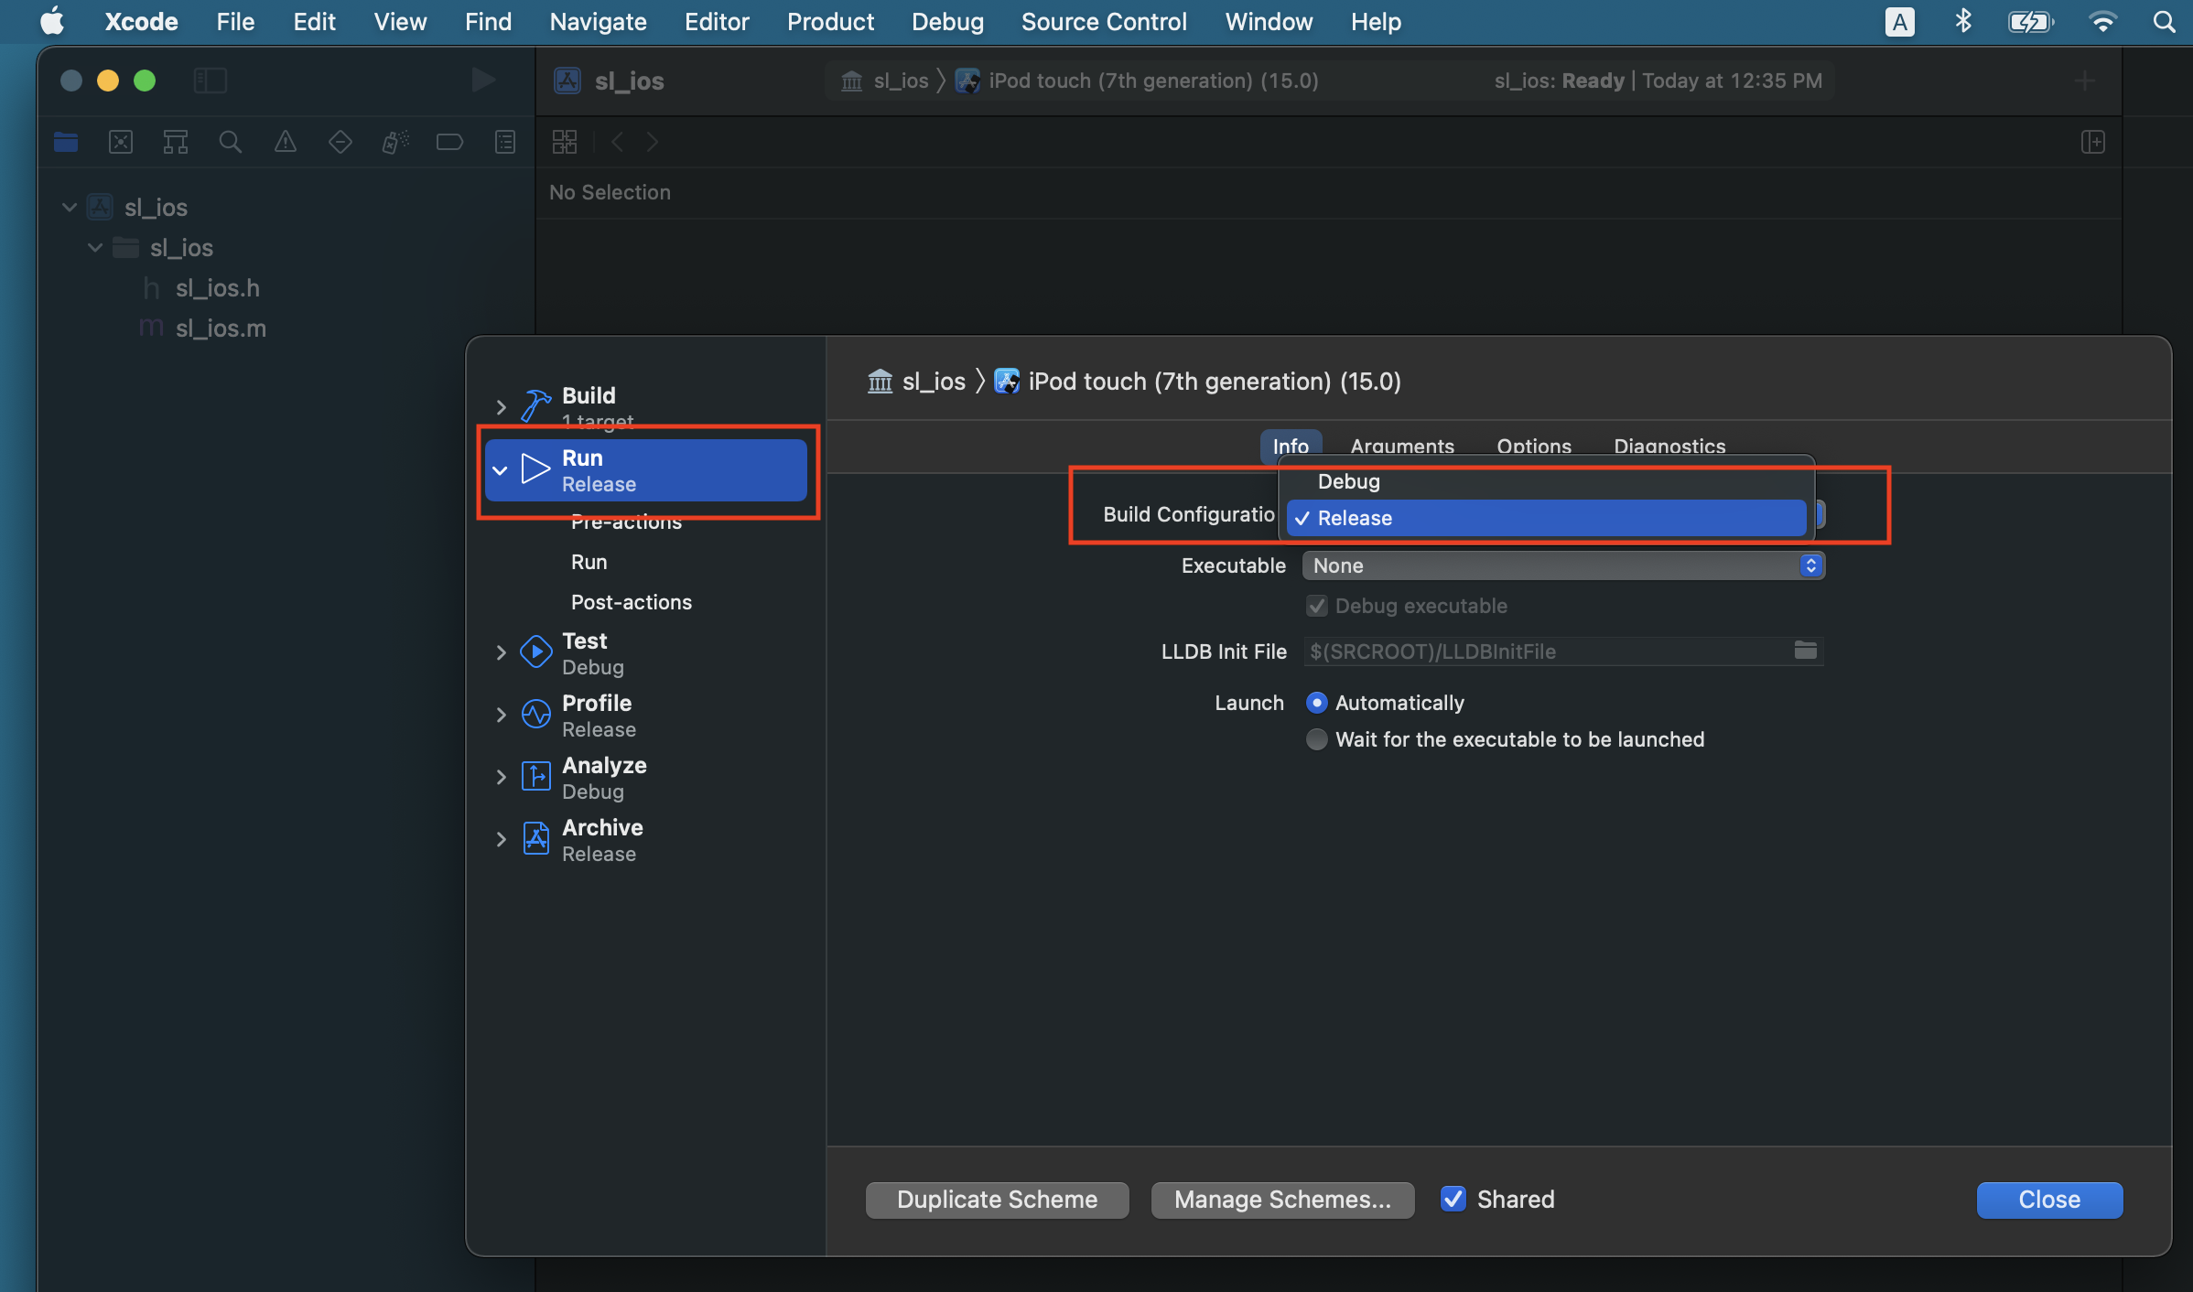Image resolution: width=2193 pixels, height=1292 pixels.
Task: Choose Debug in the build configuration menu
Action: (1349, 481)
